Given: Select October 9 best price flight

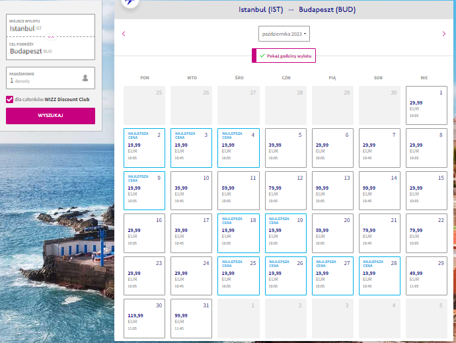Looking at the screenshot, I should pos(144,191).
